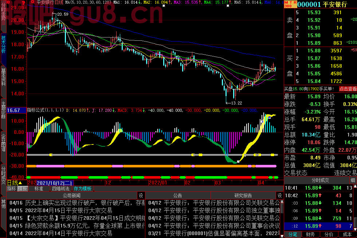Click the 2022/01 timeline marker
This screenshot has height=238, width=357.
158,183
